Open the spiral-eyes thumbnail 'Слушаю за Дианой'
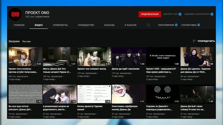This screenshot has height=125, width=223. point(163,94)
